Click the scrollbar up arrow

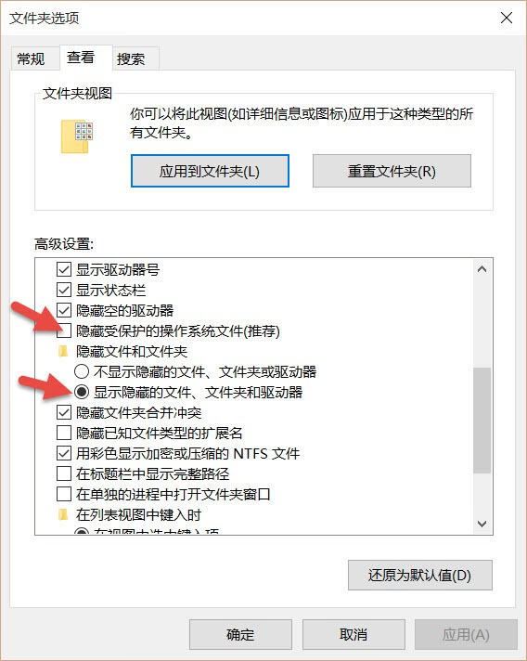[482, 269]
